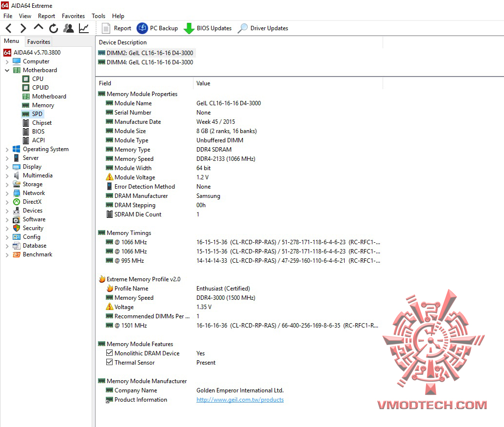Viewport: 504px width, 427px height.
Task: Toggle Thermal Sensor checkbox
Action: tap(109, 362)
